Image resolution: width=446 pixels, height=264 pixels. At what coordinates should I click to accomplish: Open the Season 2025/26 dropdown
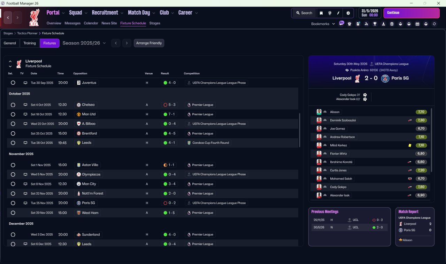coord(84,43)
